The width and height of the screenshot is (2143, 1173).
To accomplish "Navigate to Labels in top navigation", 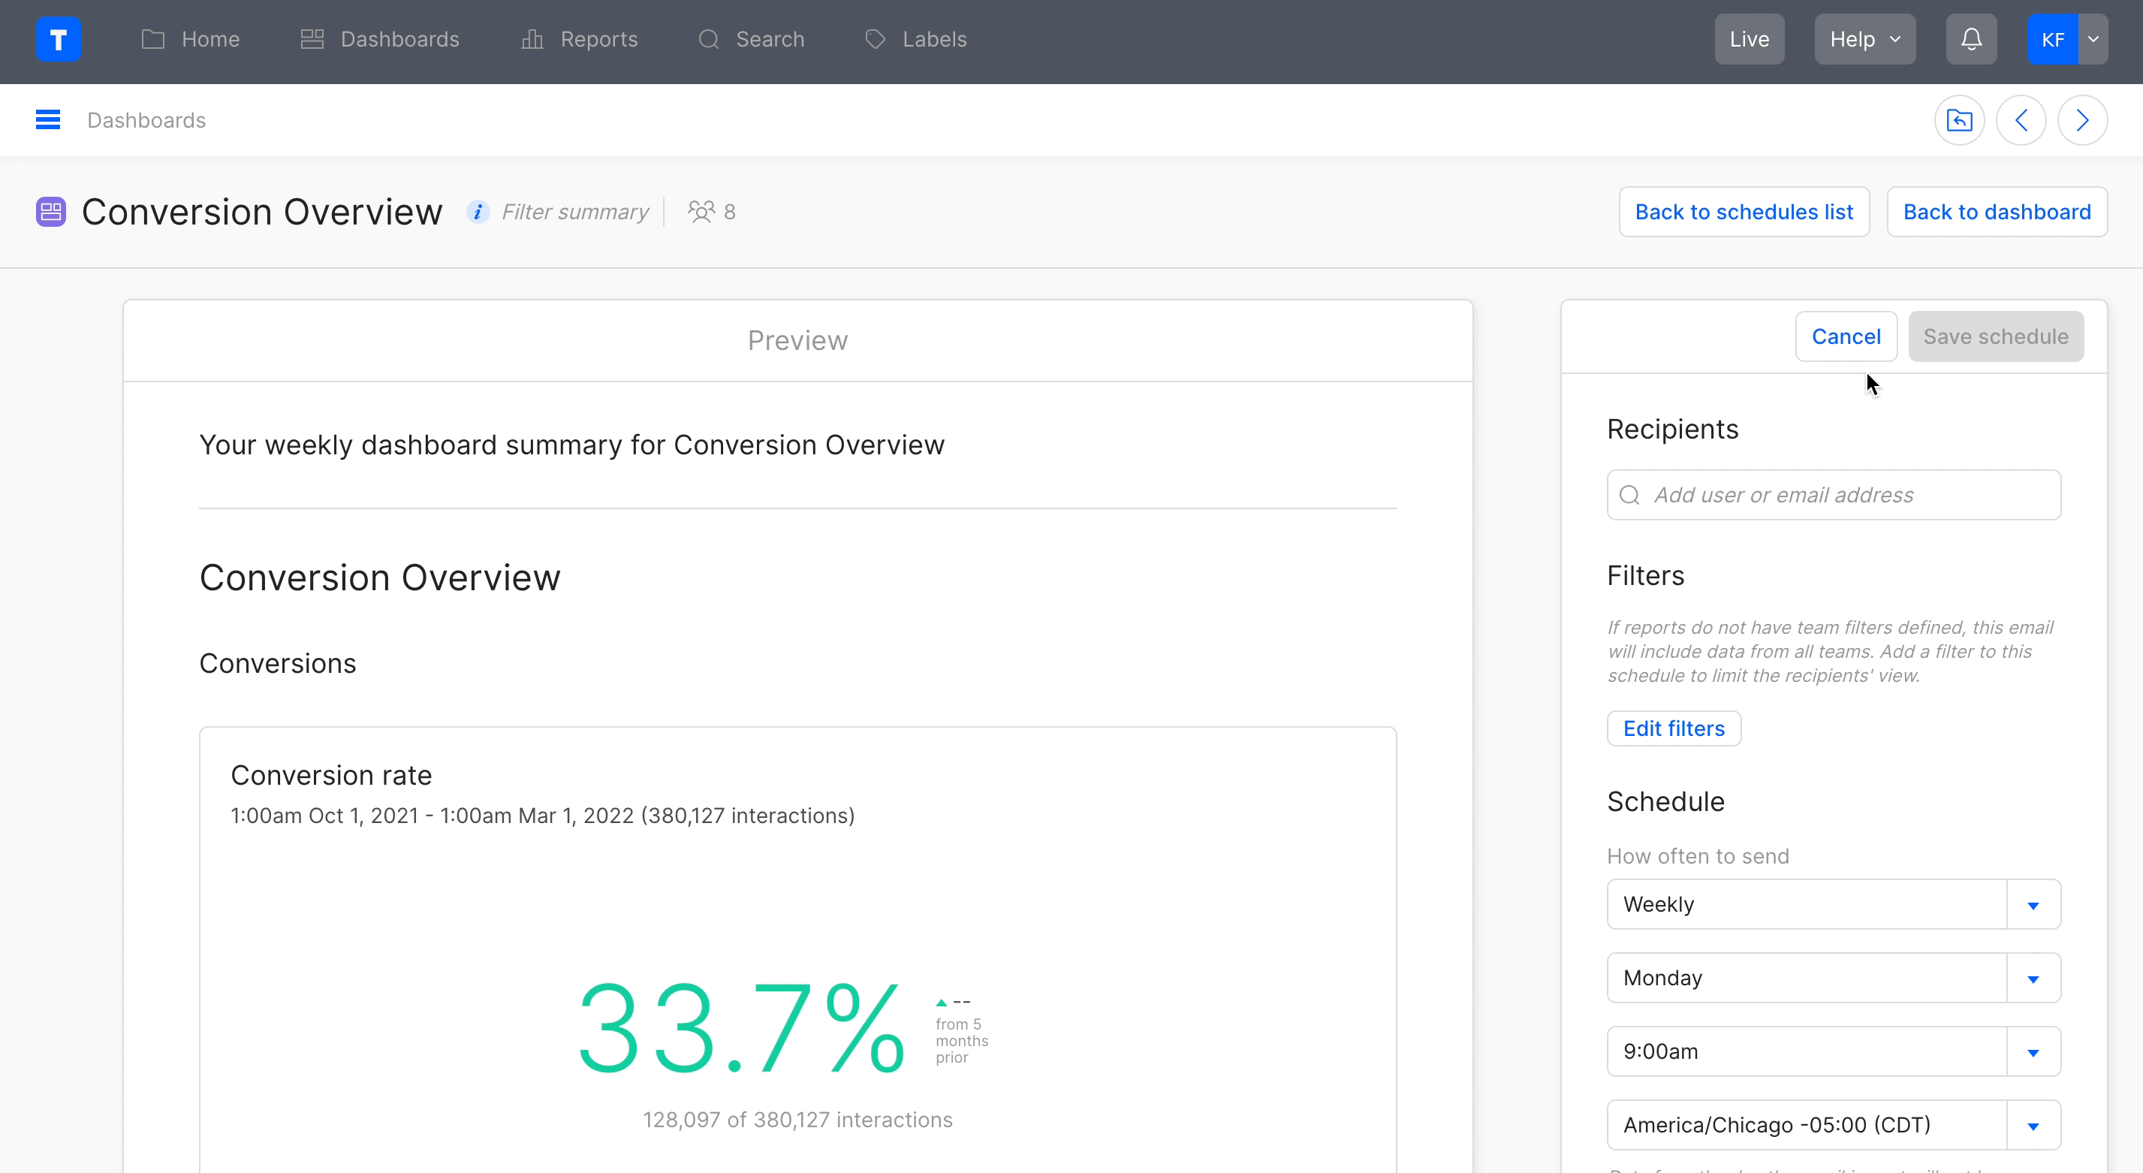I will click(916, 39).
